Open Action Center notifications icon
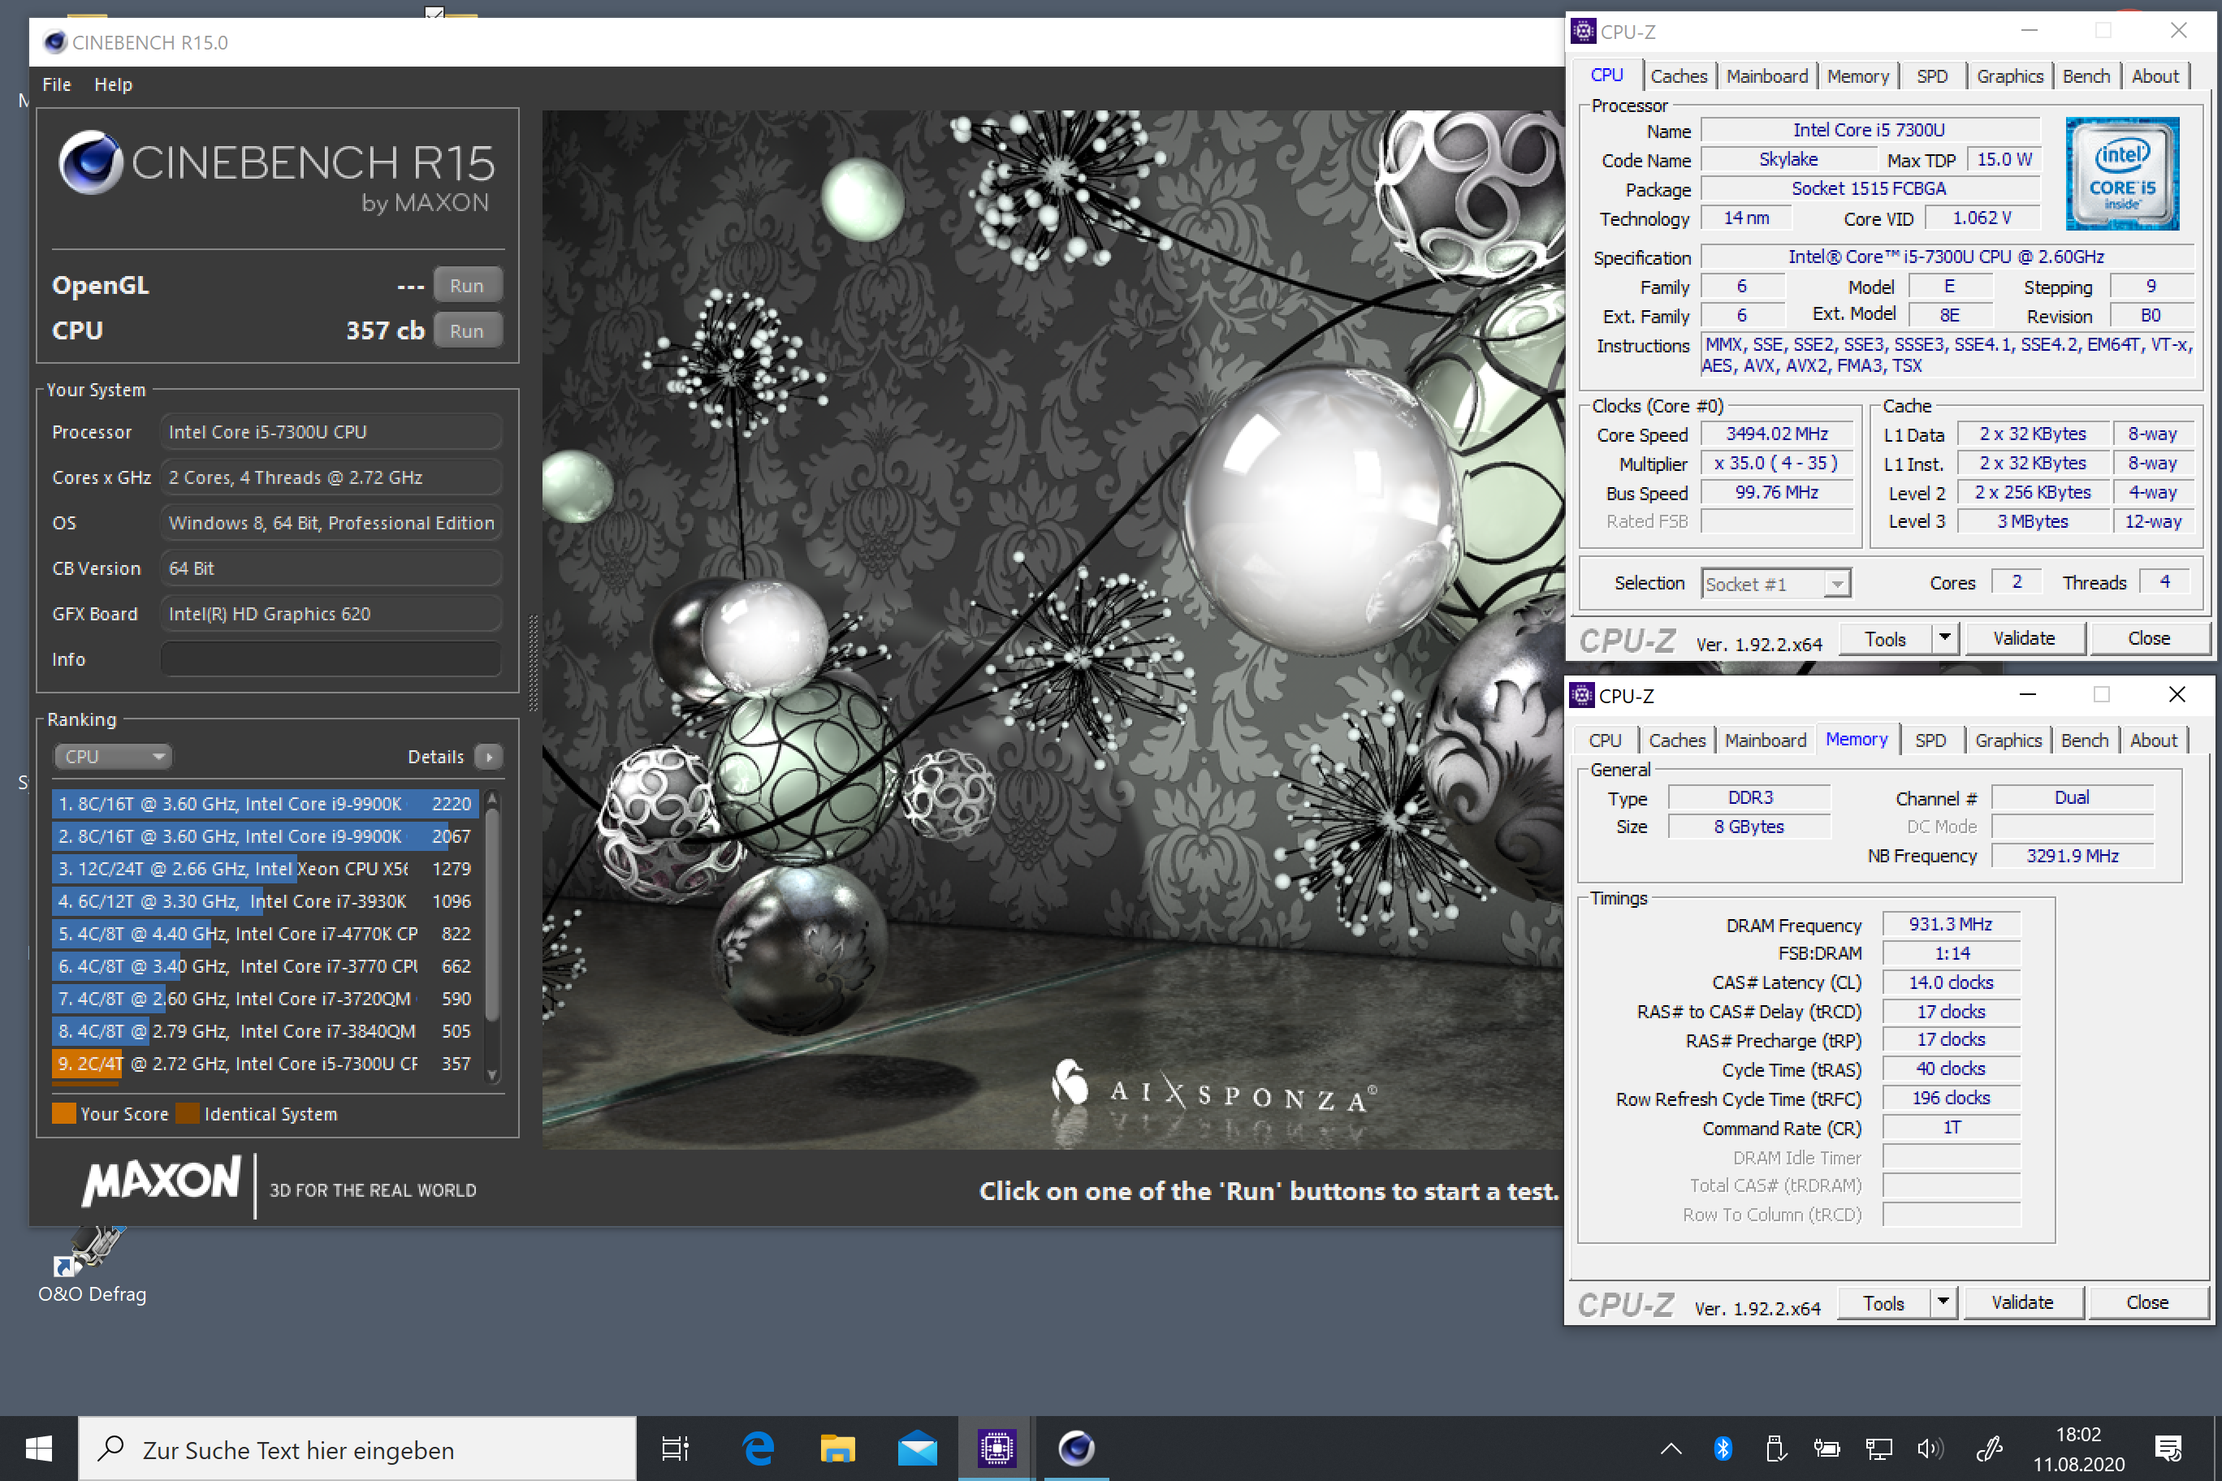2222x1481 pixels. pyautogui.click(x=2168, y=1448)
